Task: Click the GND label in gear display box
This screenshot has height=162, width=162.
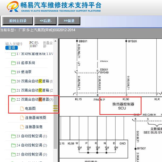Action: [x=122, y=143]
